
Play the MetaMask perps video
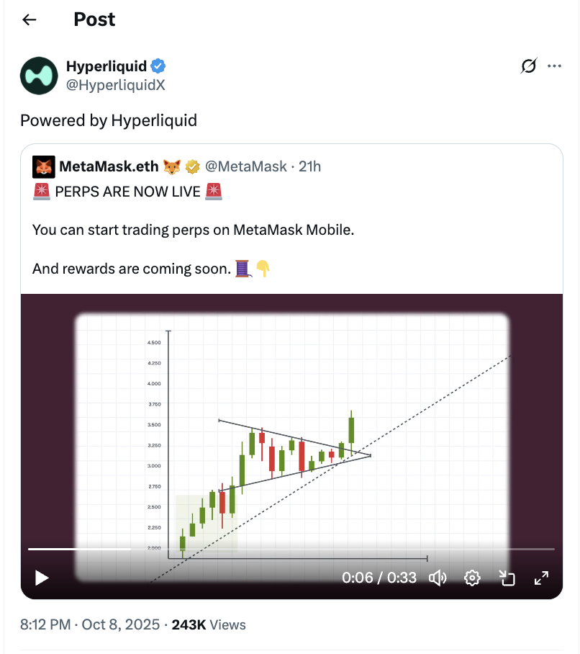(x=42, y=578)
